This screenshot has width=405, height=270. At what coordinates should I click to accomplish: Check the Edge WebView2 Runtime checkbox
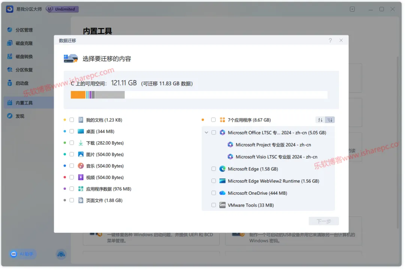(x=214, y=181)
